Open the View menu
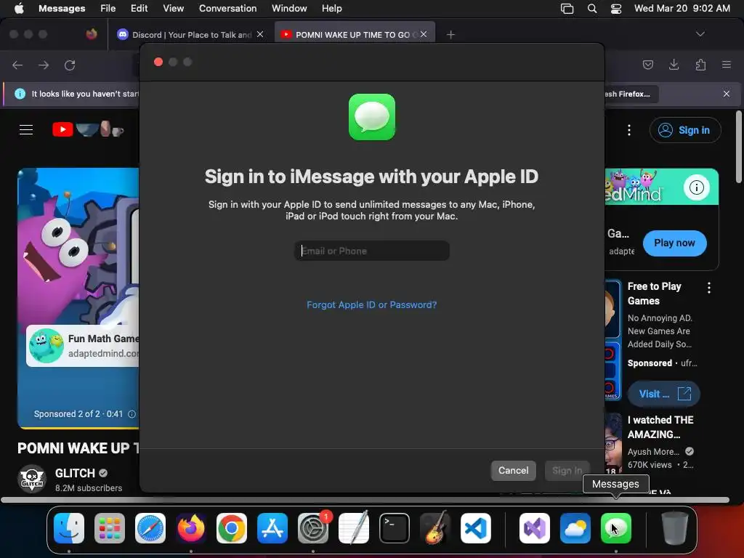This screenshot has width=744, height=558. [173, 8]
